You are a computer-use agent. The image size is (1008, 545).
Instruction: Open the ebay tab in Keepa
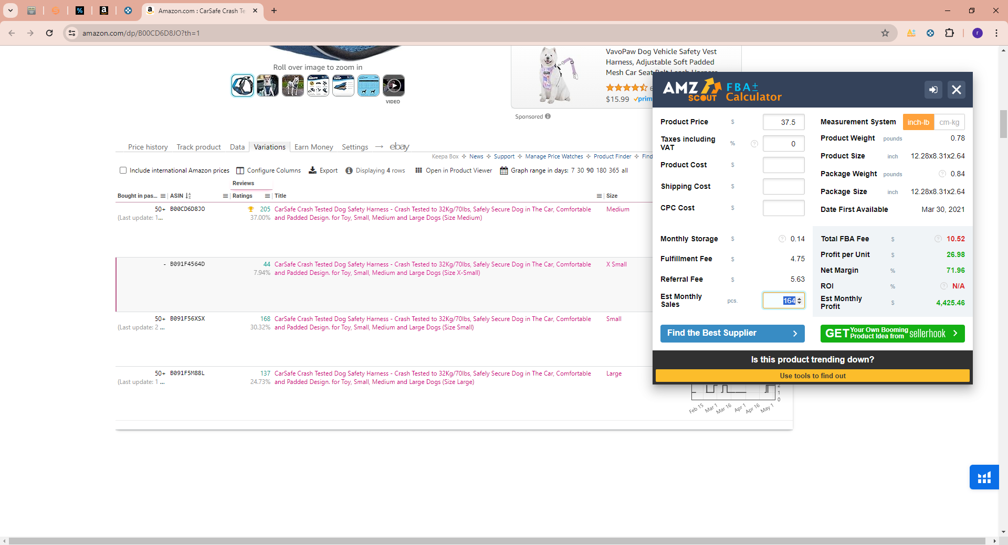[400, 146]
